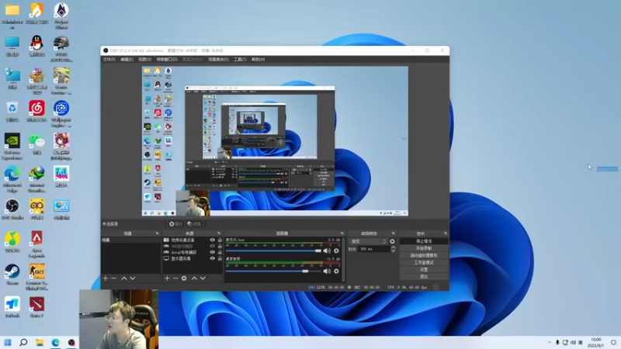
Task: Toggle the lock on the 视频采集设备 source
Action: 220,240
